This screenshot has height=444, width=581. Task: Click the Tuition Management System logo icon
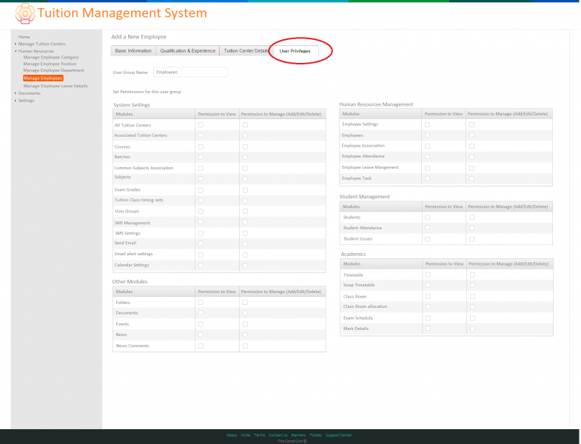(x=25, y=14)
